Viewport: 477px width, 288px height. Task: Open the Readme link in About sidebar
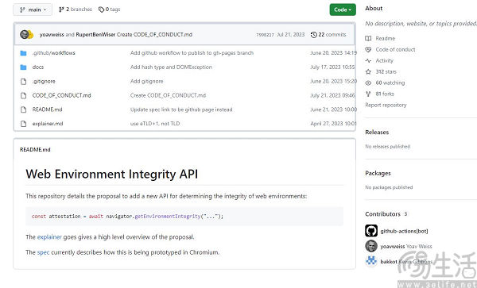point(385,39)
